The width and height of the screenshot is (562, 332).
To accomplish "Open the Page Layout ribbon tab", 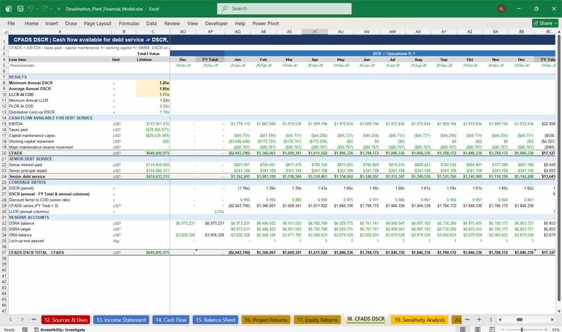I will 97,23.
